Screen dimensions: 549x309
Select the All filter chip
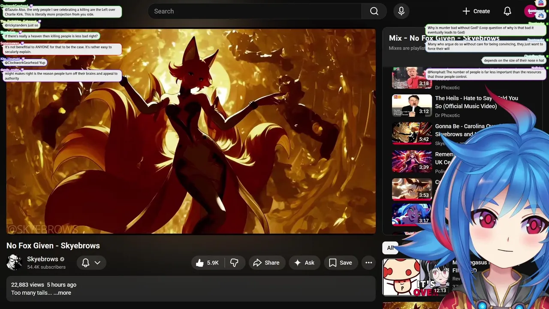point(390,248)
